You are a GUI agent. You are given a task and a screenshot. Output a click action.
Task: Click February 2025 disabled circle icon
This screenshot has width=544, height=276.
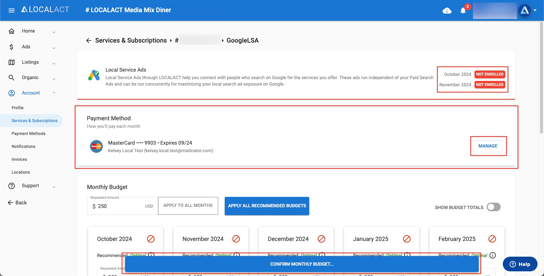492,239
